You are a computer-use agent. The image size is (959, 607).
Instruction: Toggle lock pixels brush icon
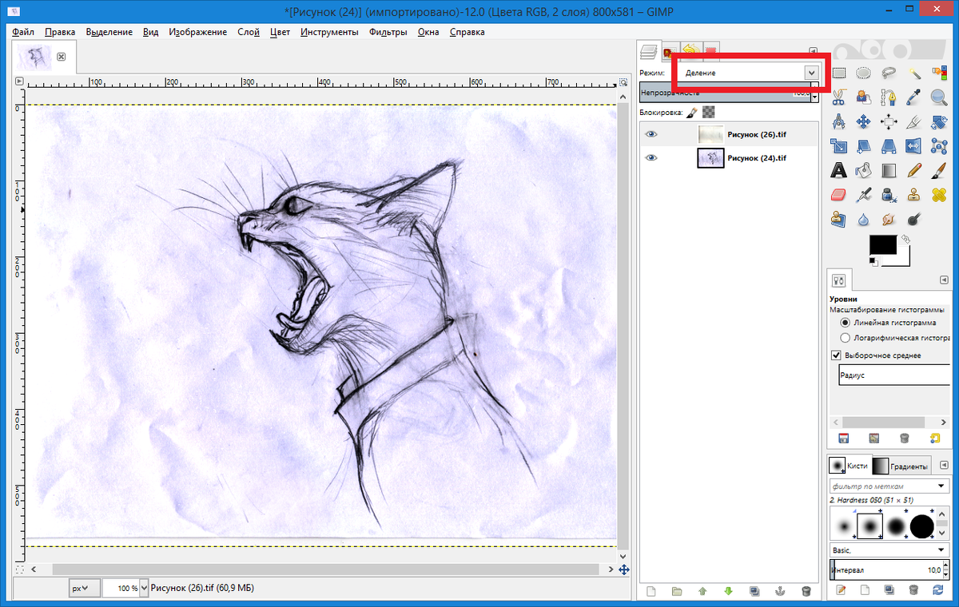[693, 113]
